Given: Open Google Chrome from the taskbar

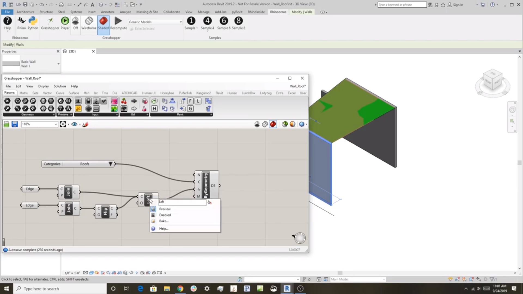Looking at the screenshot, I should [x=180, y=289].
